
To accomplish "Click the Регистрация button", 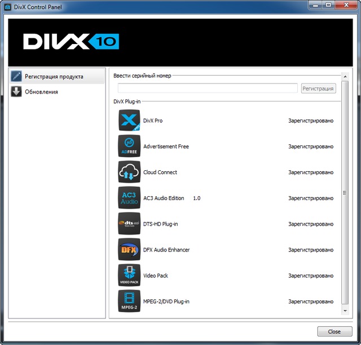I will point(318,89).
